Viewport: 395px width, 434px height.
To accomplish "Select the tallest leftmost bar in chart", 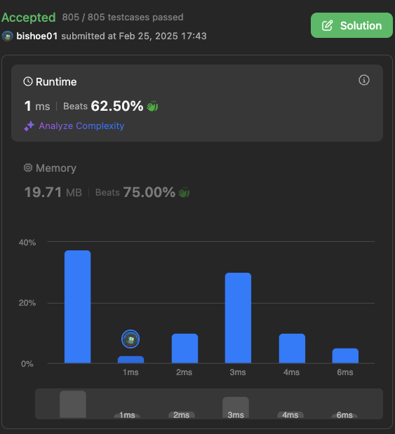I will 78,306.
